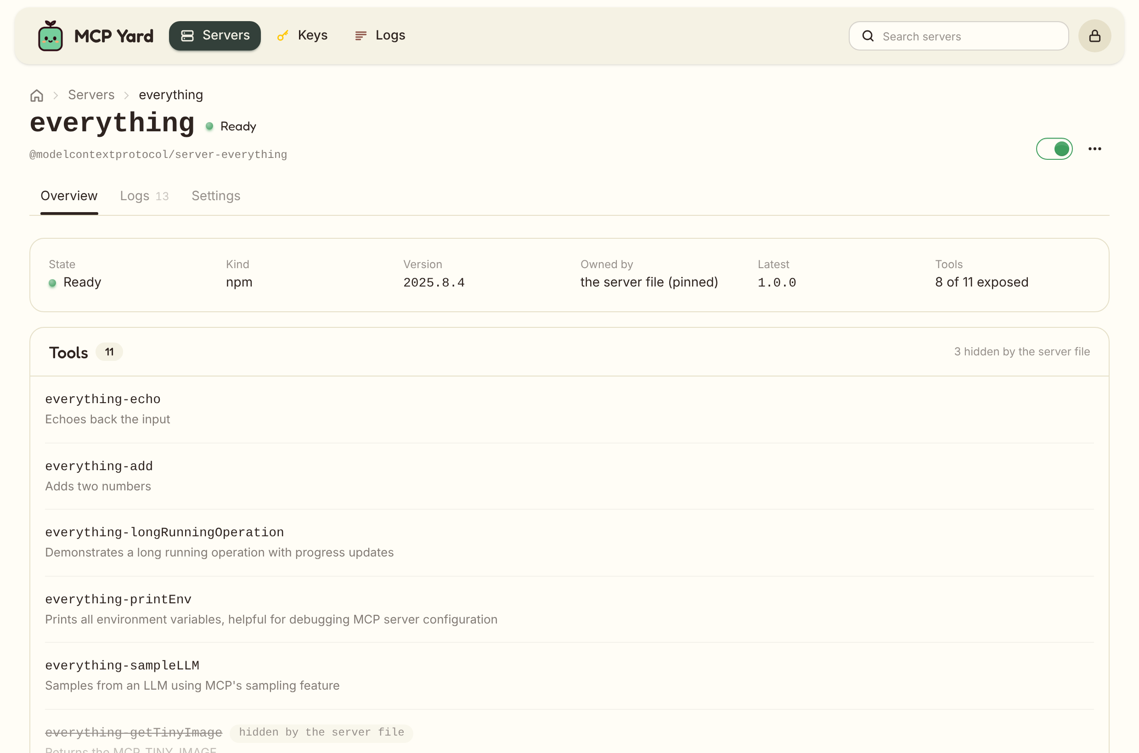This screenshot has height=753, width=1139.
Task: Click '3 hidden by the server file' note
Action: (1021, 352)
